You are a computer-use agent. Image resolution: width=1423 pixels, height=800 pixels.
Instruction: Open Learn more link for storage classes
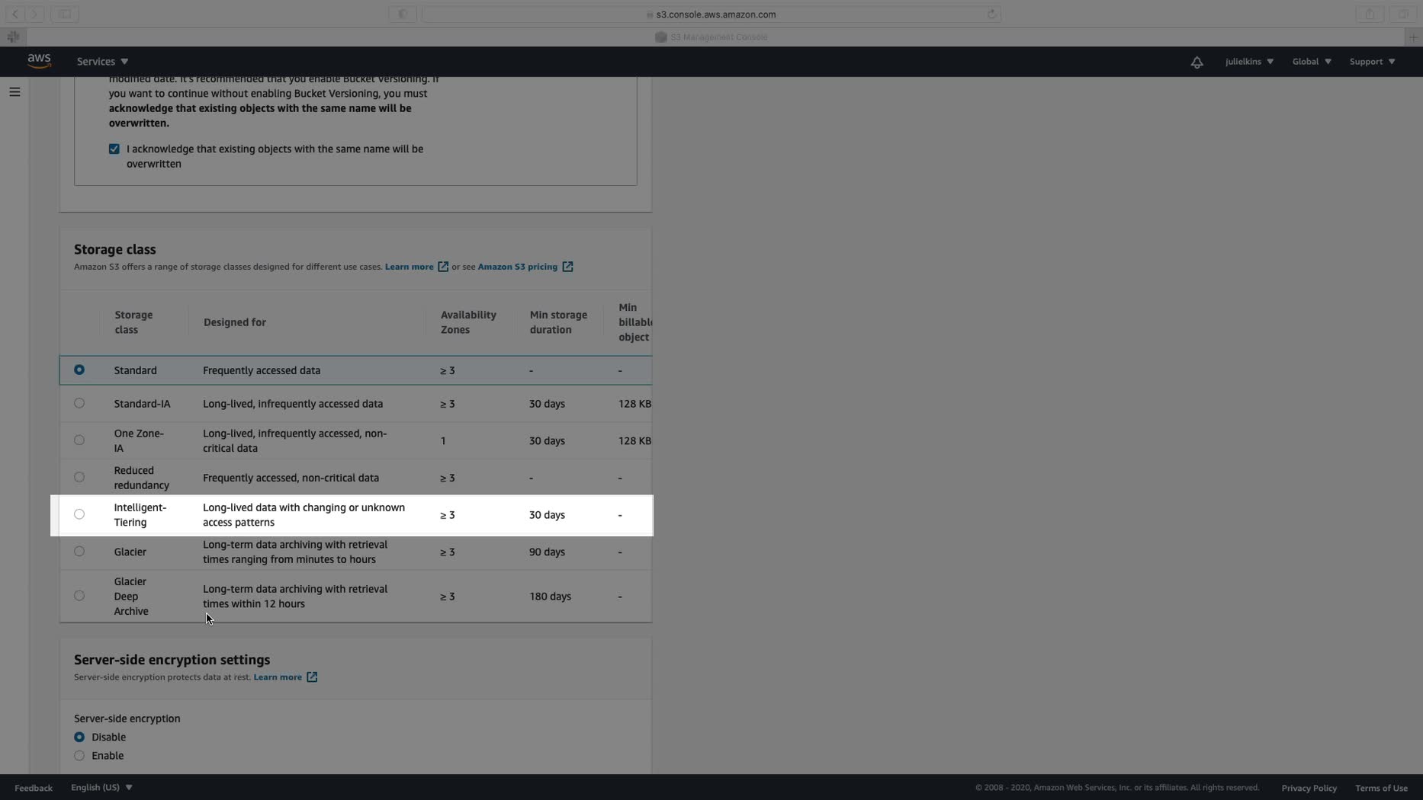(x=409, y=267)
